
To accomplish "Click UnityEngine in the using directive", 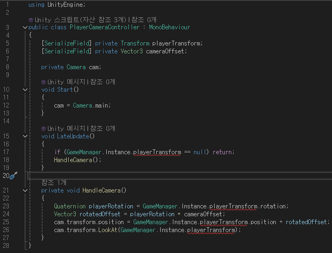I will coord(65,4).
